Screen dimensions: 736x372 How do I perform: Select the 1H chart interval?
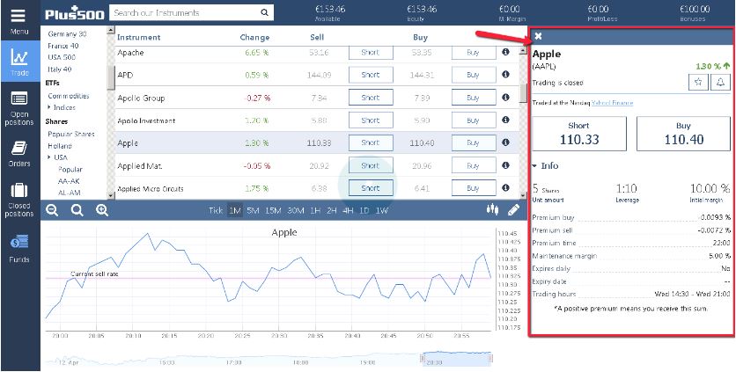point(315,211)
